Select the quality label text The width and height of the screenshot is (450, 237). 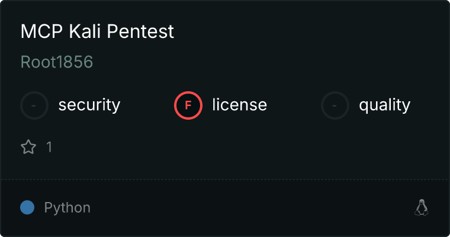click(384, 105)
